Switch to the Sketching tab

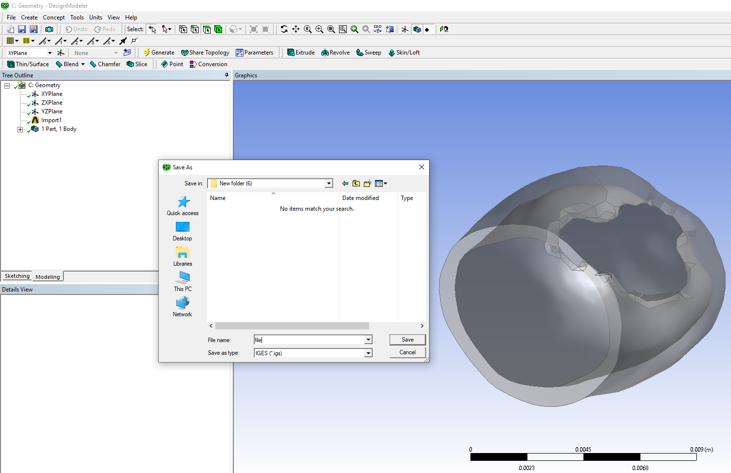(17, 276)
